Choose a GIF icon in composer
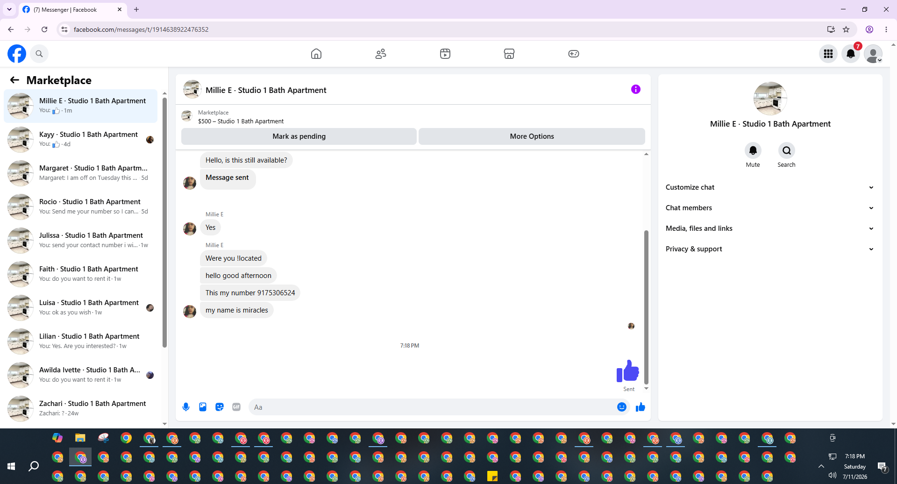897x484 pixels. (236, 407)
